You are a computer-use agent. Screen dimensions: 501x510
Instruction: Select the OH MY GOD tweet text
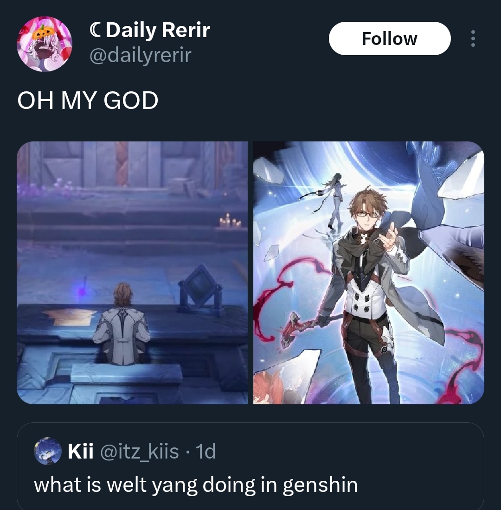point(88,100)
